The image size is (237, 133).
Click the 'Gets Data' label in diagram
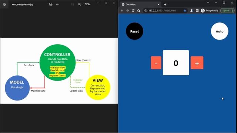point(29,65)
